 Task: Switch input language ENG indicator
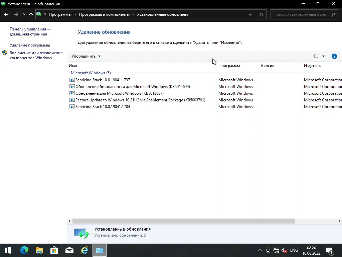point(294,250)
